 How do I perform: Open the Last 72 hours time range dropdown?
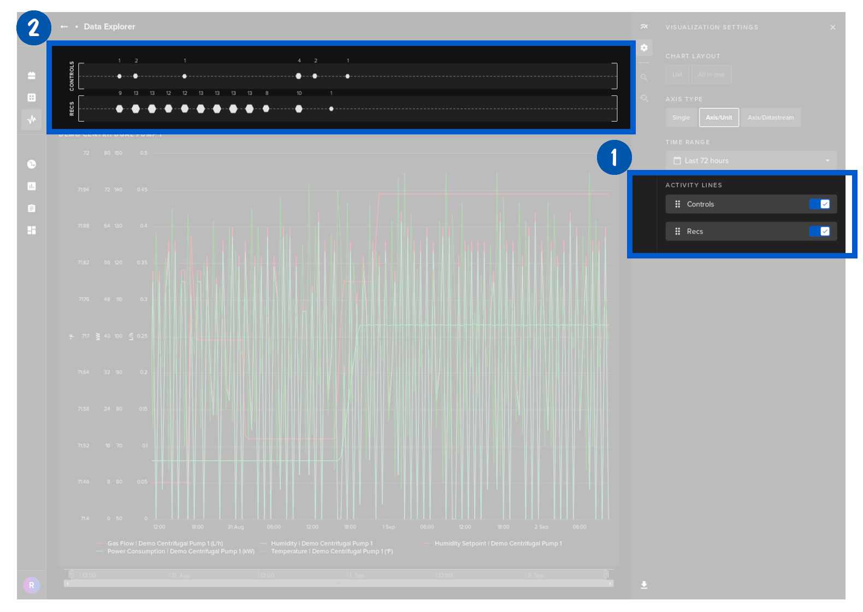(x=750, y=161)
